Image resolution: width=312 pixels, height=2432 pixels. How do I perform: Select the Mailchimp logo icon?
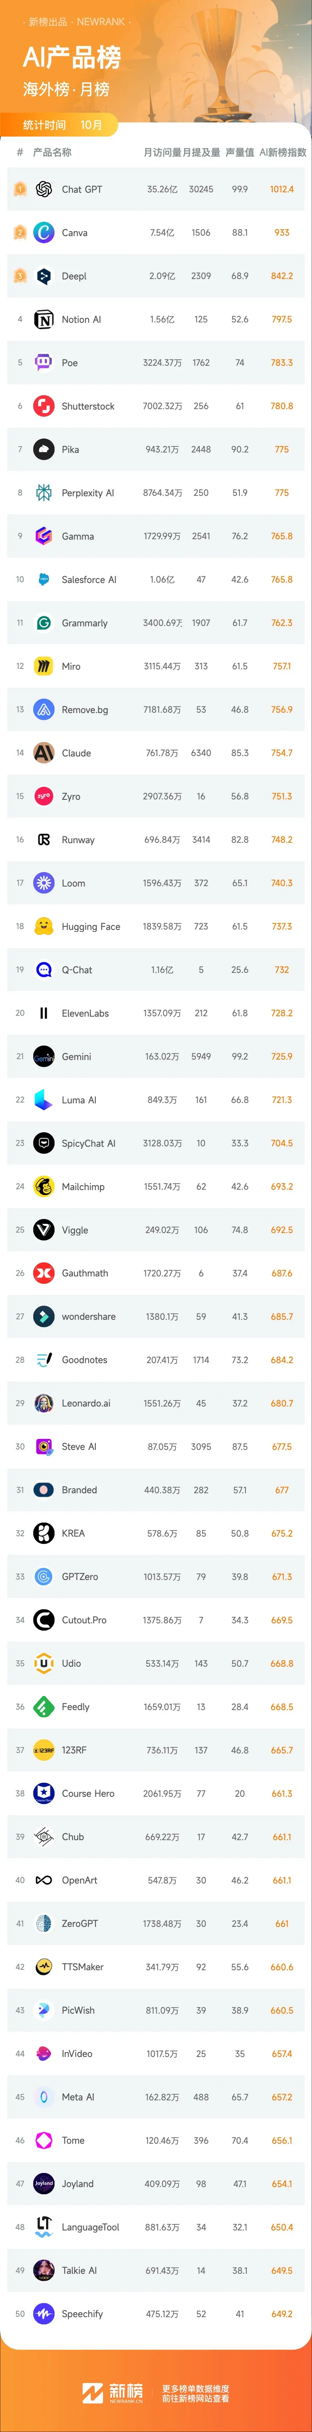click(43, 1187)
